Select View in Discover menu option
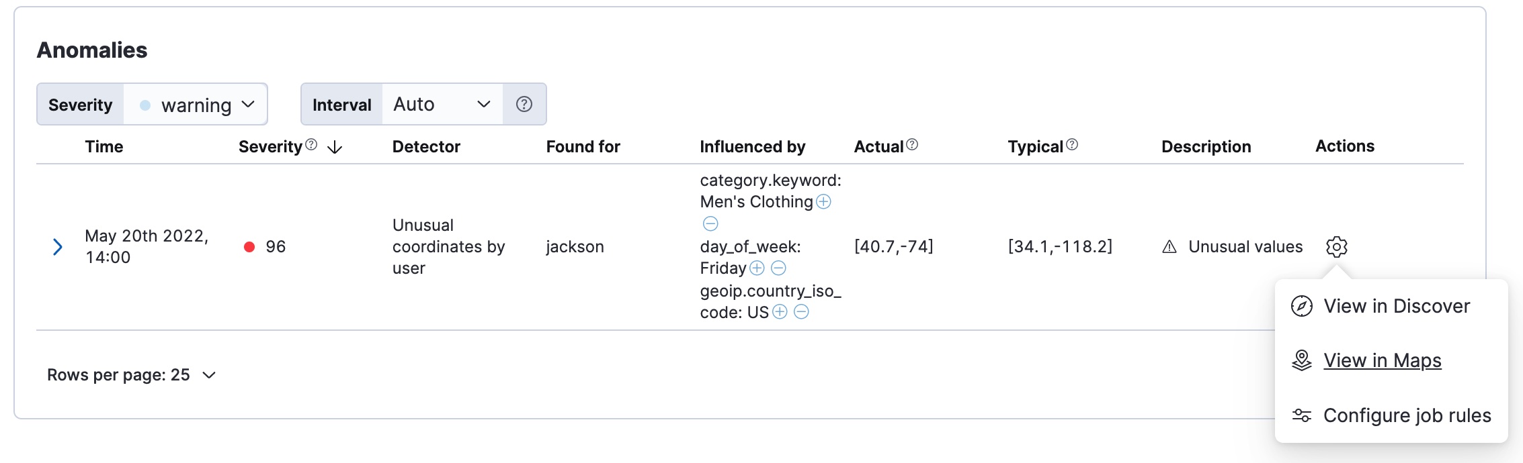 pyautogui.click(x=1396, y=306)
